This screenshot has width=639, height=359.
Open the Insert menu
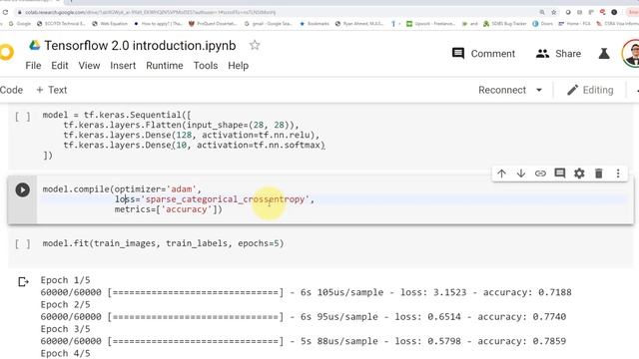click(123, 66)
